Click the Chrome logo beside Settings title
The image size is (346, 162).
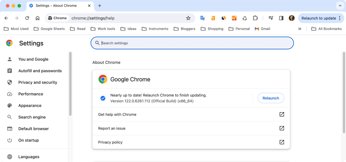9,43
